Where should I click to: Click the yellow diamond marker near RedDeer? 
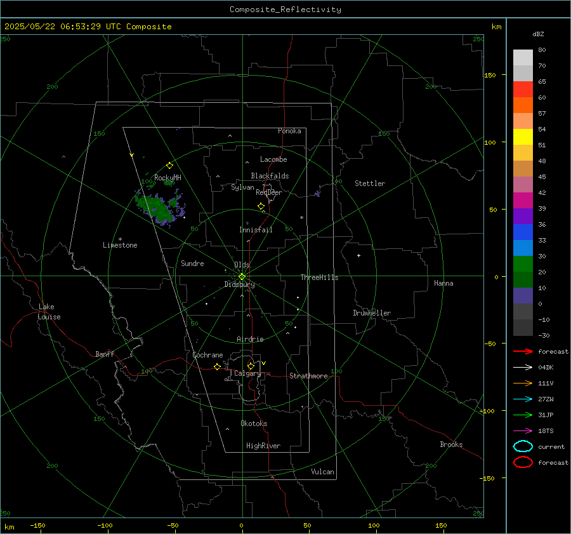261,206
